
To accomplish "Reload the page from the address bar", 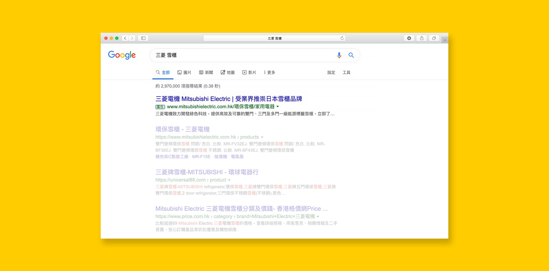I will 342,38.
